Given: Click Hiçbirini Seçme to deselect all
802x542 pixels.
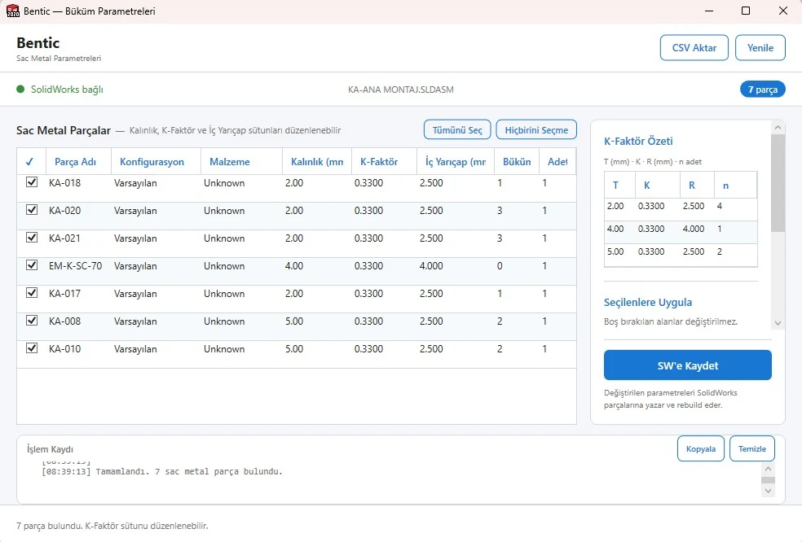Looking at the screenshot, I should point(536,129).
